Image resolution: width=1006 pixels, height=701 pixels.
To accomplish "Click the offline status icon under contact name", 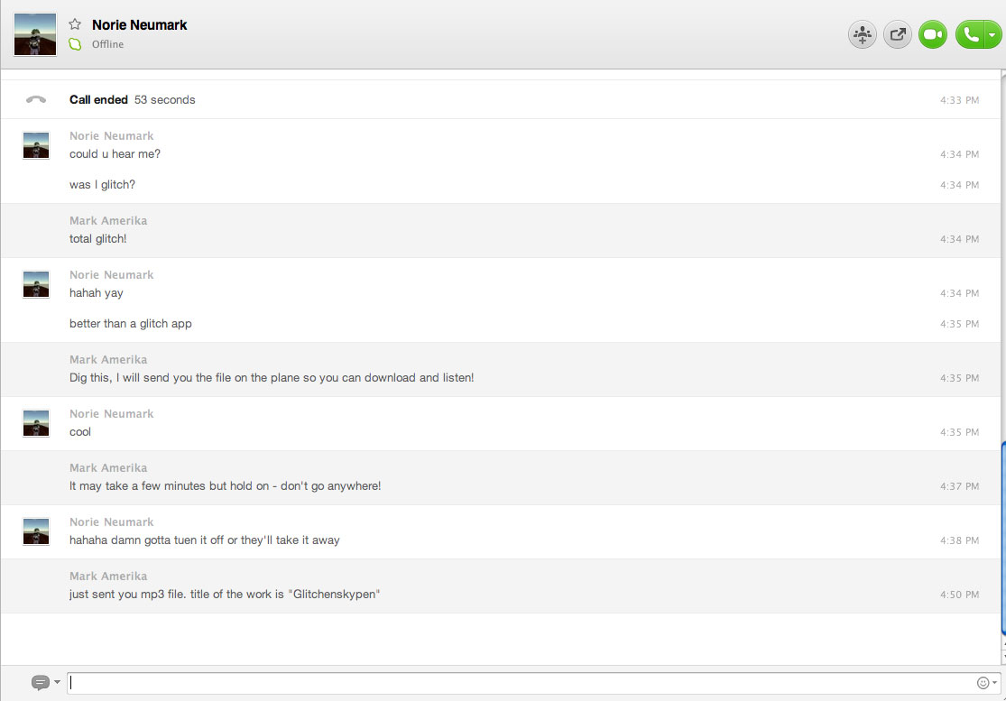I will tap(76, 44).
